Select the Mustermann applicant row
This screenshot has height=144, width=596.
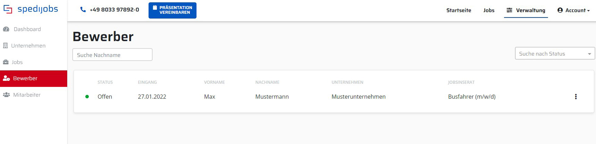(x=272, y=97)
